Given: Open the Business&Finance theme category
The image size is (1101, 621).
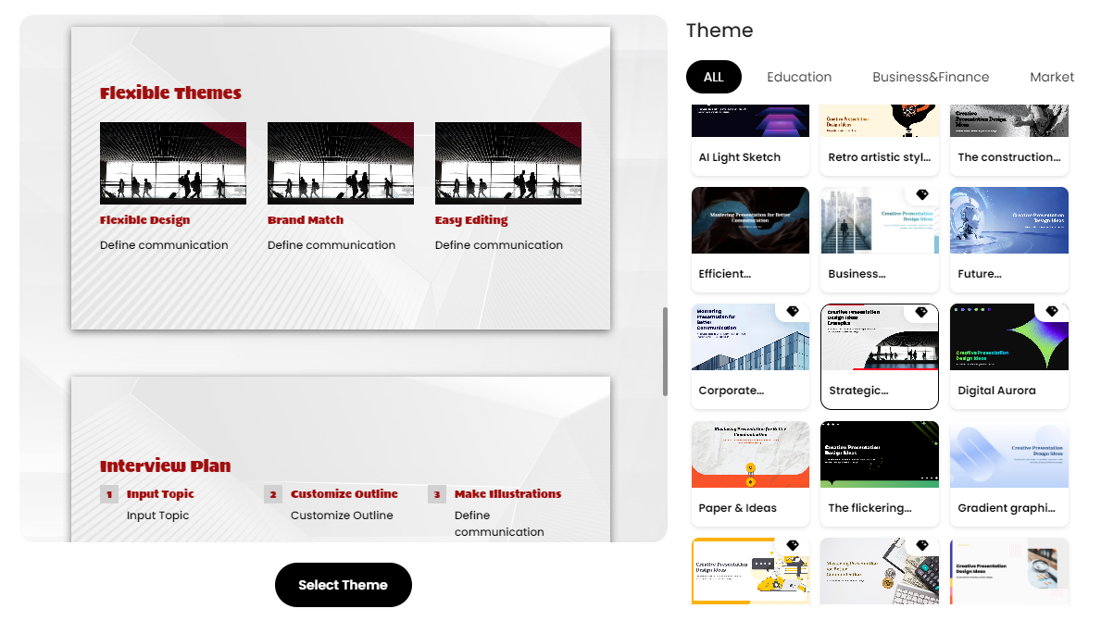Looking at the screenshot, I should 931,77.
